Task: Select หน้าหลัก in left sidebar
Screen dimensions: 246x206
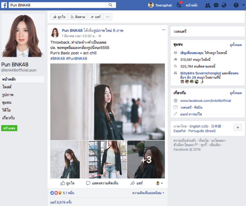Action: pos(23,79)
